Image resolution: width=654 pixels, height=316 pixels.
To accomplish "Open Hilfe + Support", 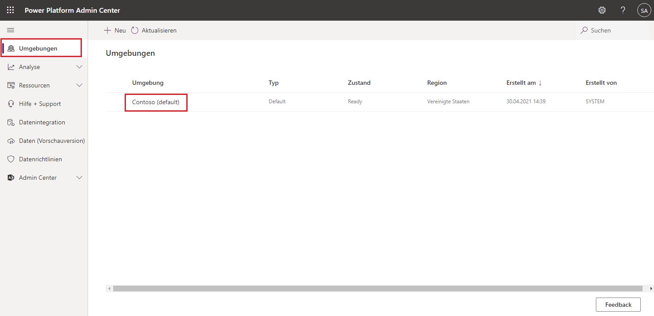I will pyautogui.click(x=44, y=104).
